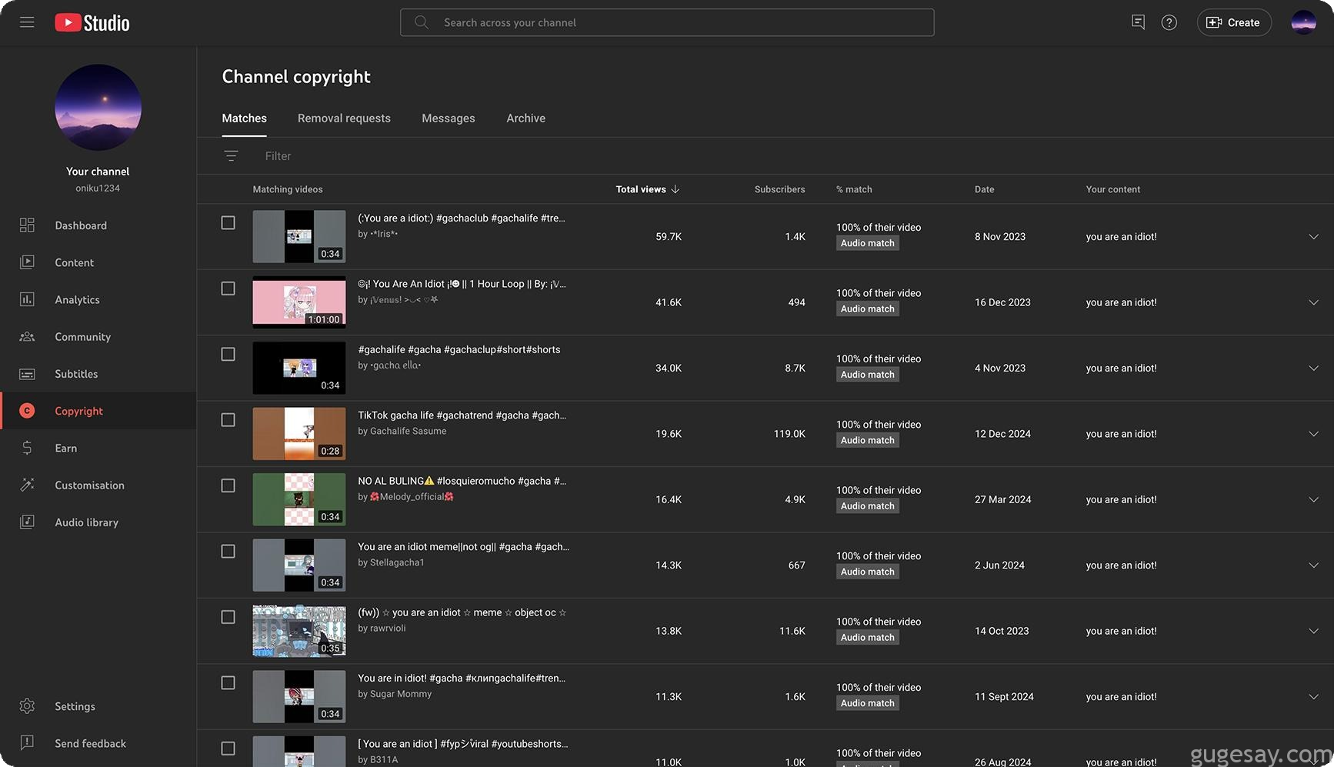The image size is (1334, 767).
Task: Open 'NO AL BULING' video title
Action: click(x=462, y=481)
